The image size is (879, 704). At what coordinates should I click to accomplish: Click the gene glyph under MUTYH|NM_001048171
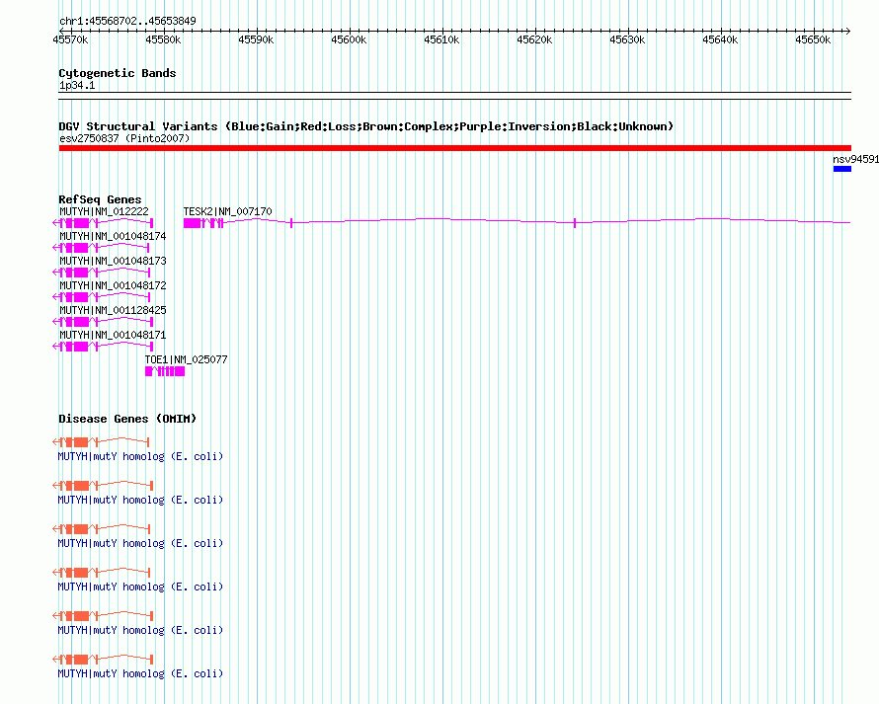click(x=103, y=347)
